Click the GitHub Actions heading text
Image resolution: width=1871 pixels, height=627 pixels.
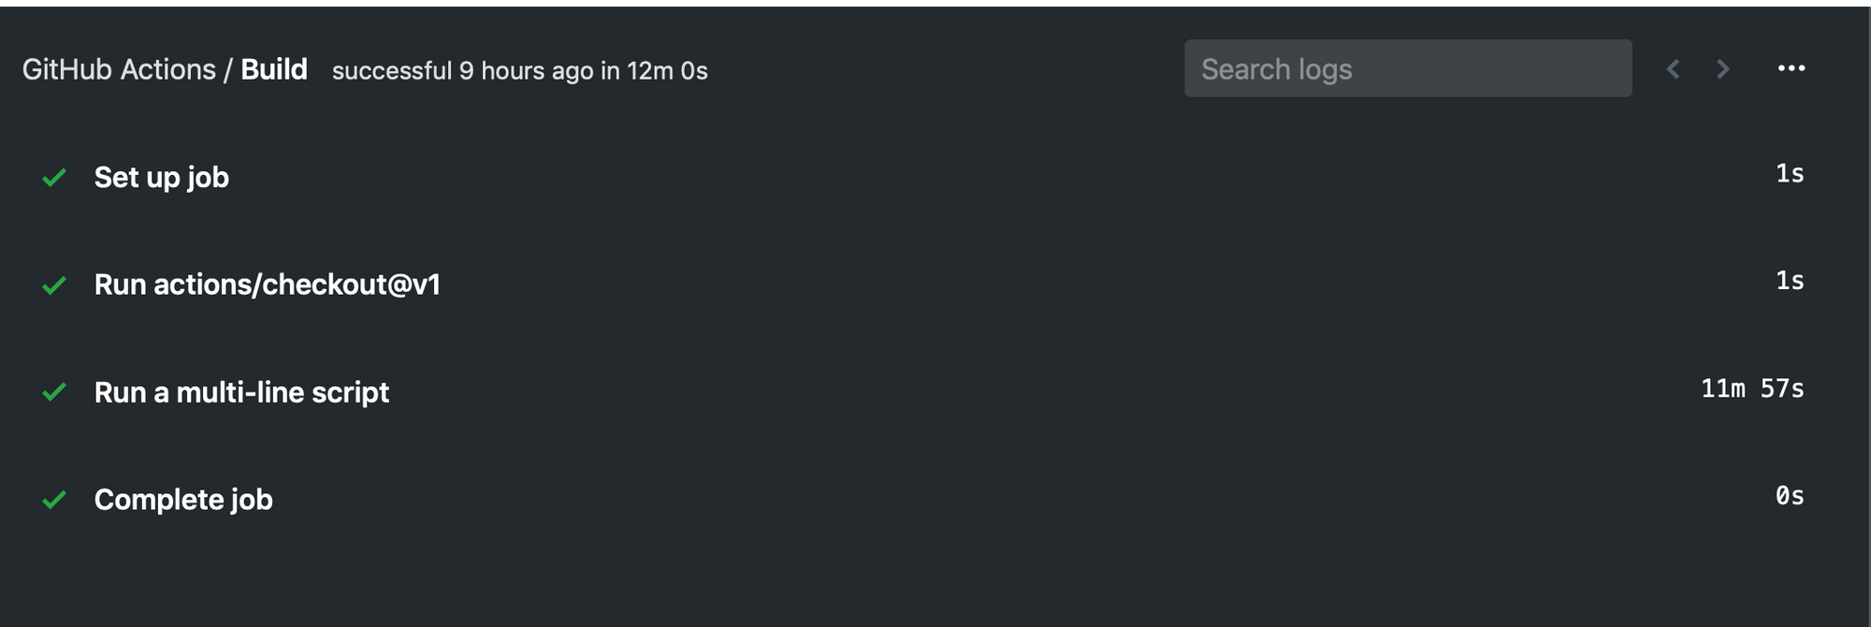tap(119, 69)
